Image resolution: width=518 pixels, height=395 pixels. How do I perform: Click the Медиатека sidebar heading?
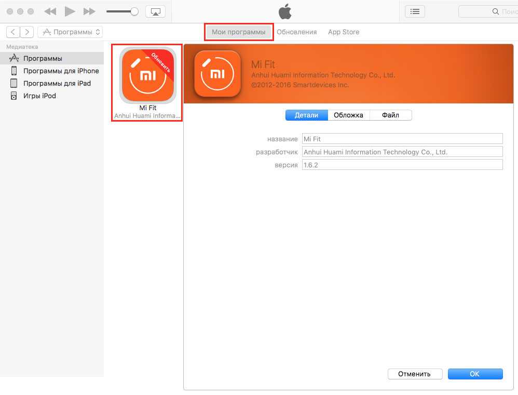22,47
